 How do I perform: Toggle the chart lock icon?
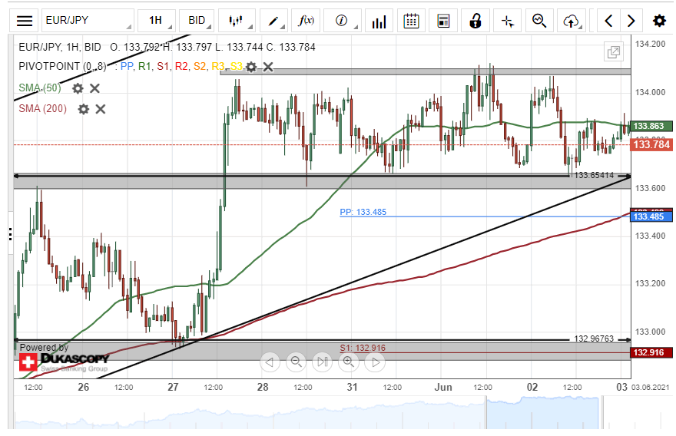[x=476, y=21]
